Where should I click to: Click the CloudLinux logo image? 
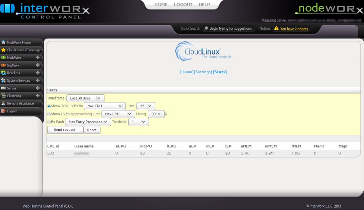click(x=203, y=51)
